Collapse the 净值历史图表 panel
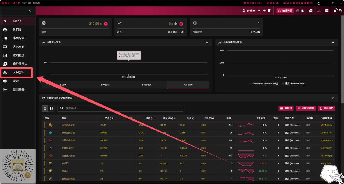The image size is (344, 184). pos(207,43)
